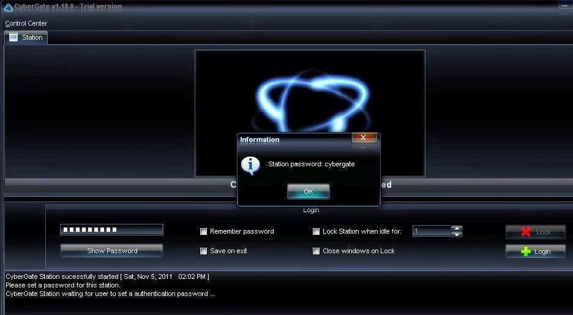Click OK in the Information dialog

(309, 191)
